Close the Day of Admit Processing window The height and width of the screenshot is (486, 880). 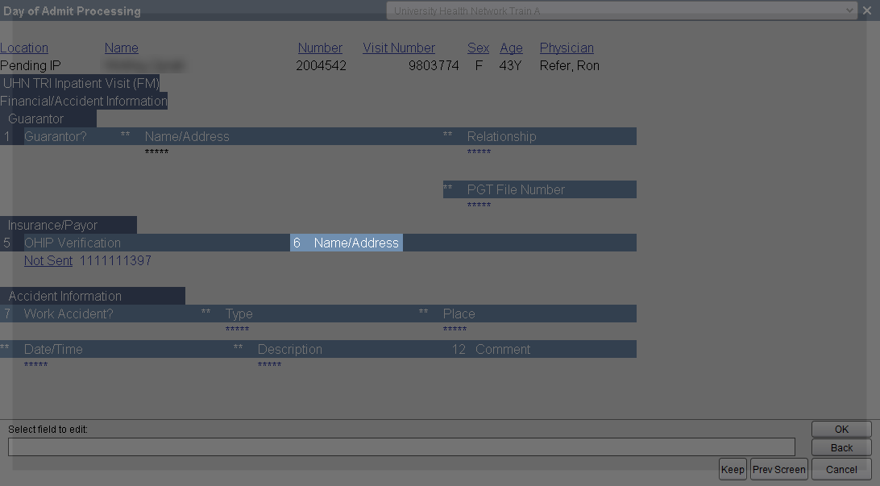(867, 10)
